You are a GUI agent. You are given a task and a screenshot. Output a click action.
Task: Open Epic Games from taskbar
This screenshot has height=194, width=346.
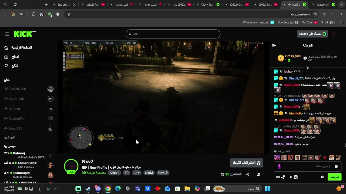(x=128, y=189)
